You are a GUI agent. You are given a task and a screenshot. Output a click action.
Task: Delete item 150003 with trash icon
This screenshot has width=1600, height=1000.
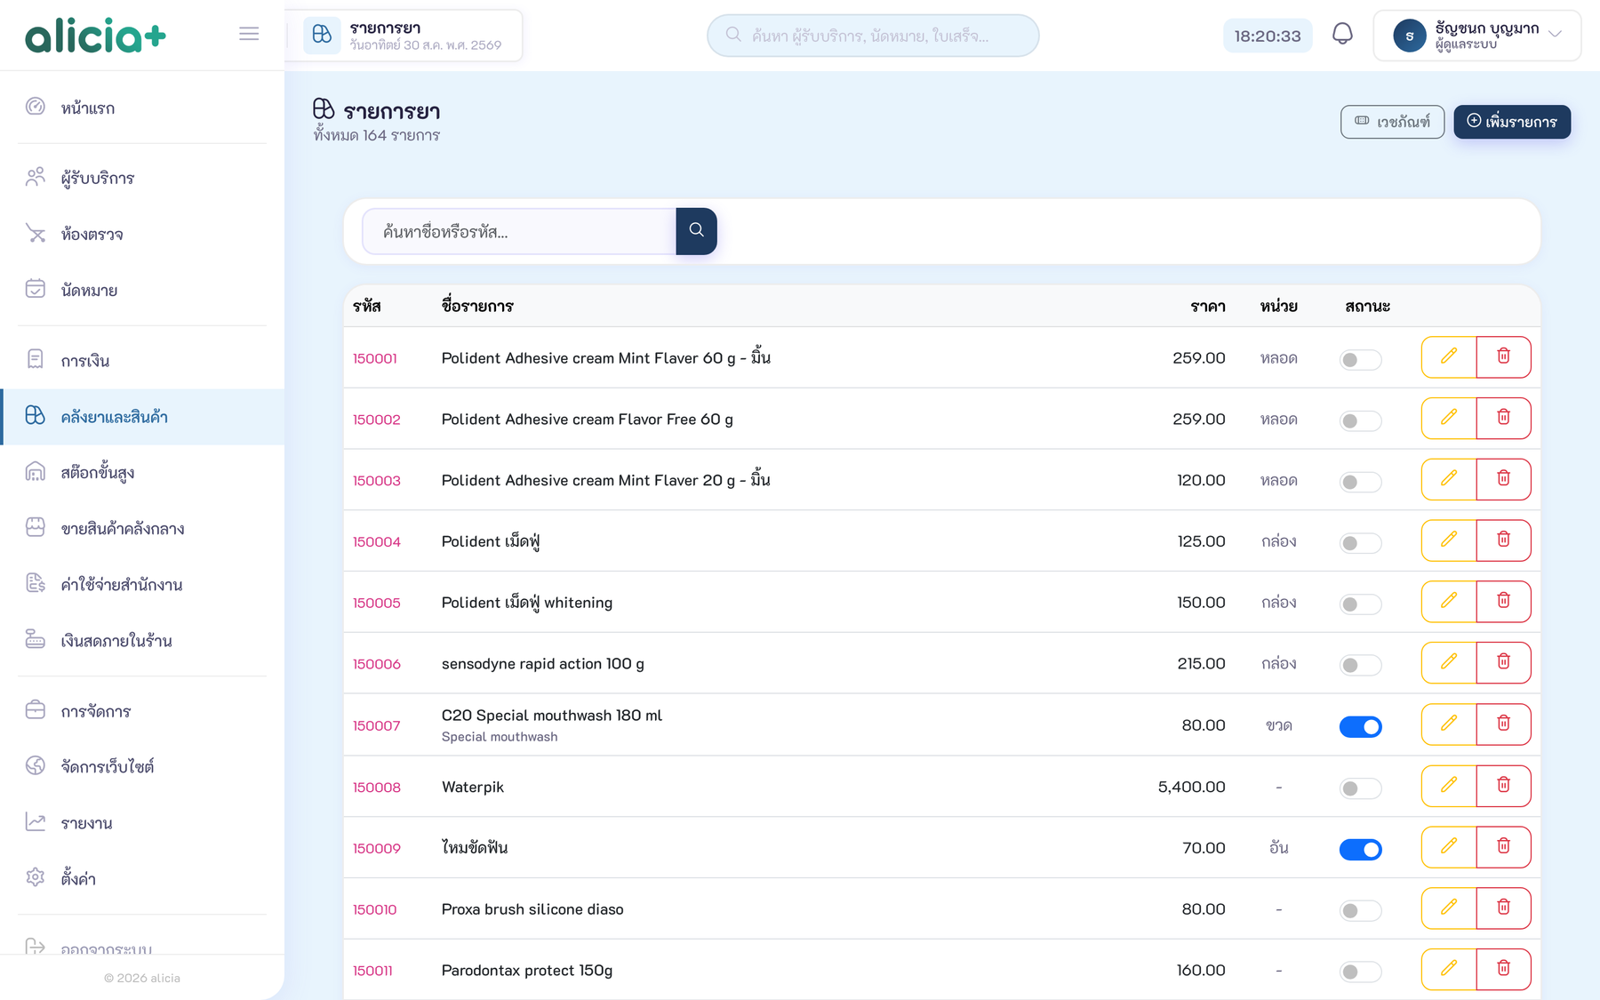click(x=1504, y=479)
